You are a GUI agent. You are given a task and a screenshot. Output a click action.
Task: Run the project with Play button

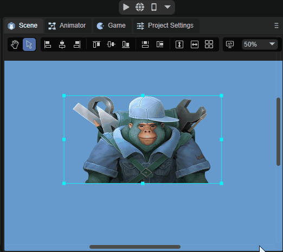point(126,7)
